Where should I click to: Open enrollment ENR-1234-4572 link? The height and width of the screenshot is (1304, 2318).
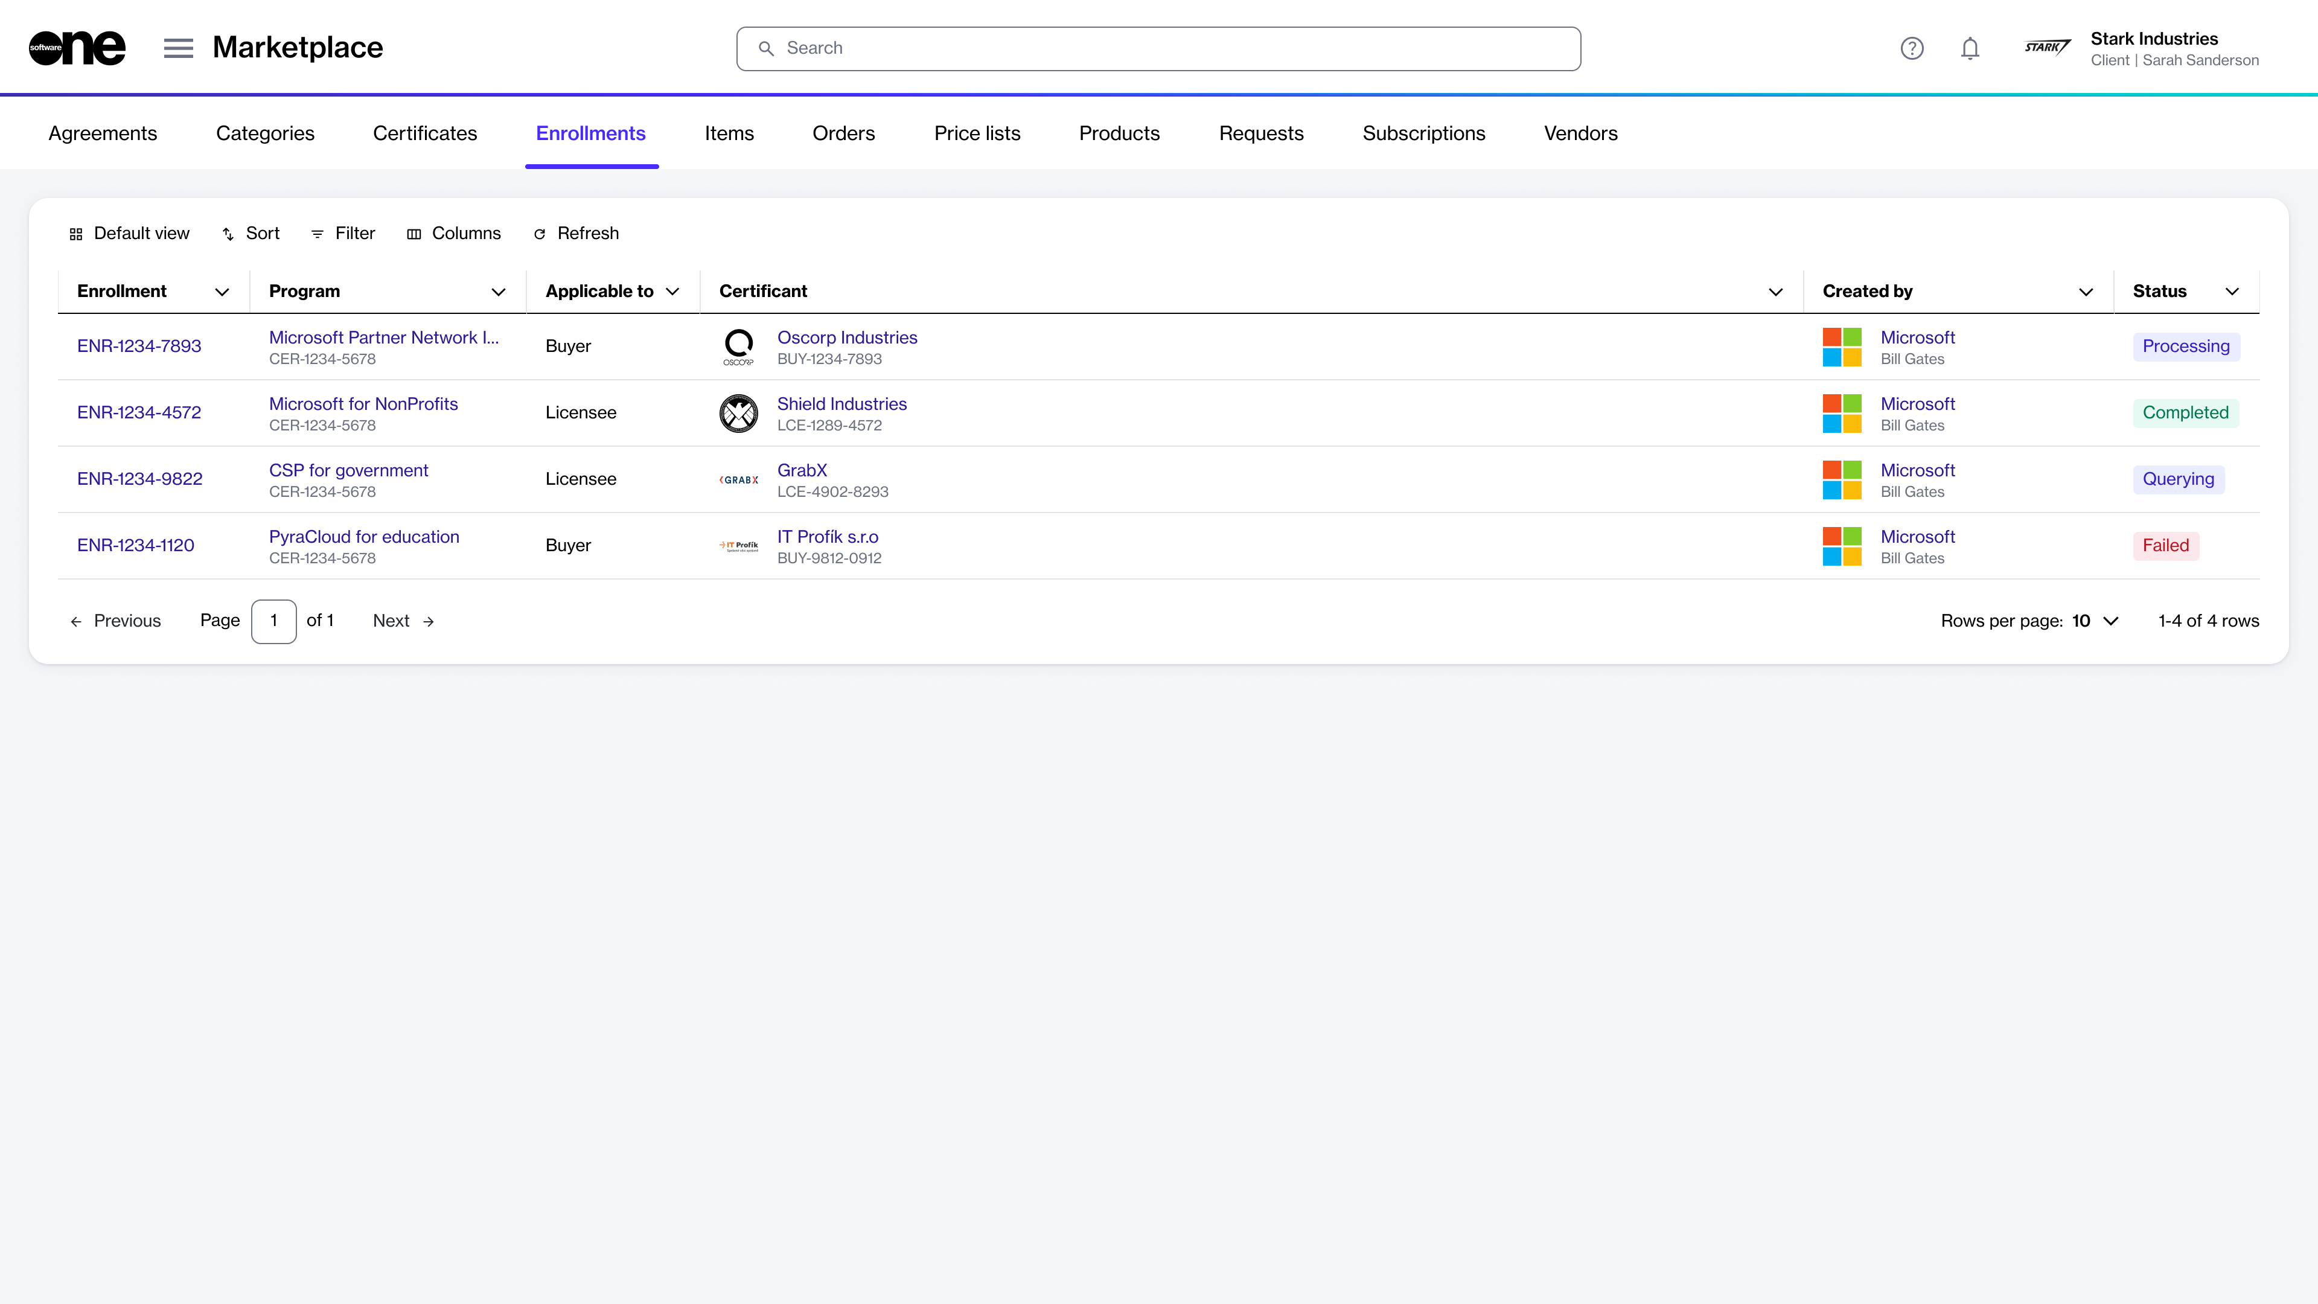[139, 412]
